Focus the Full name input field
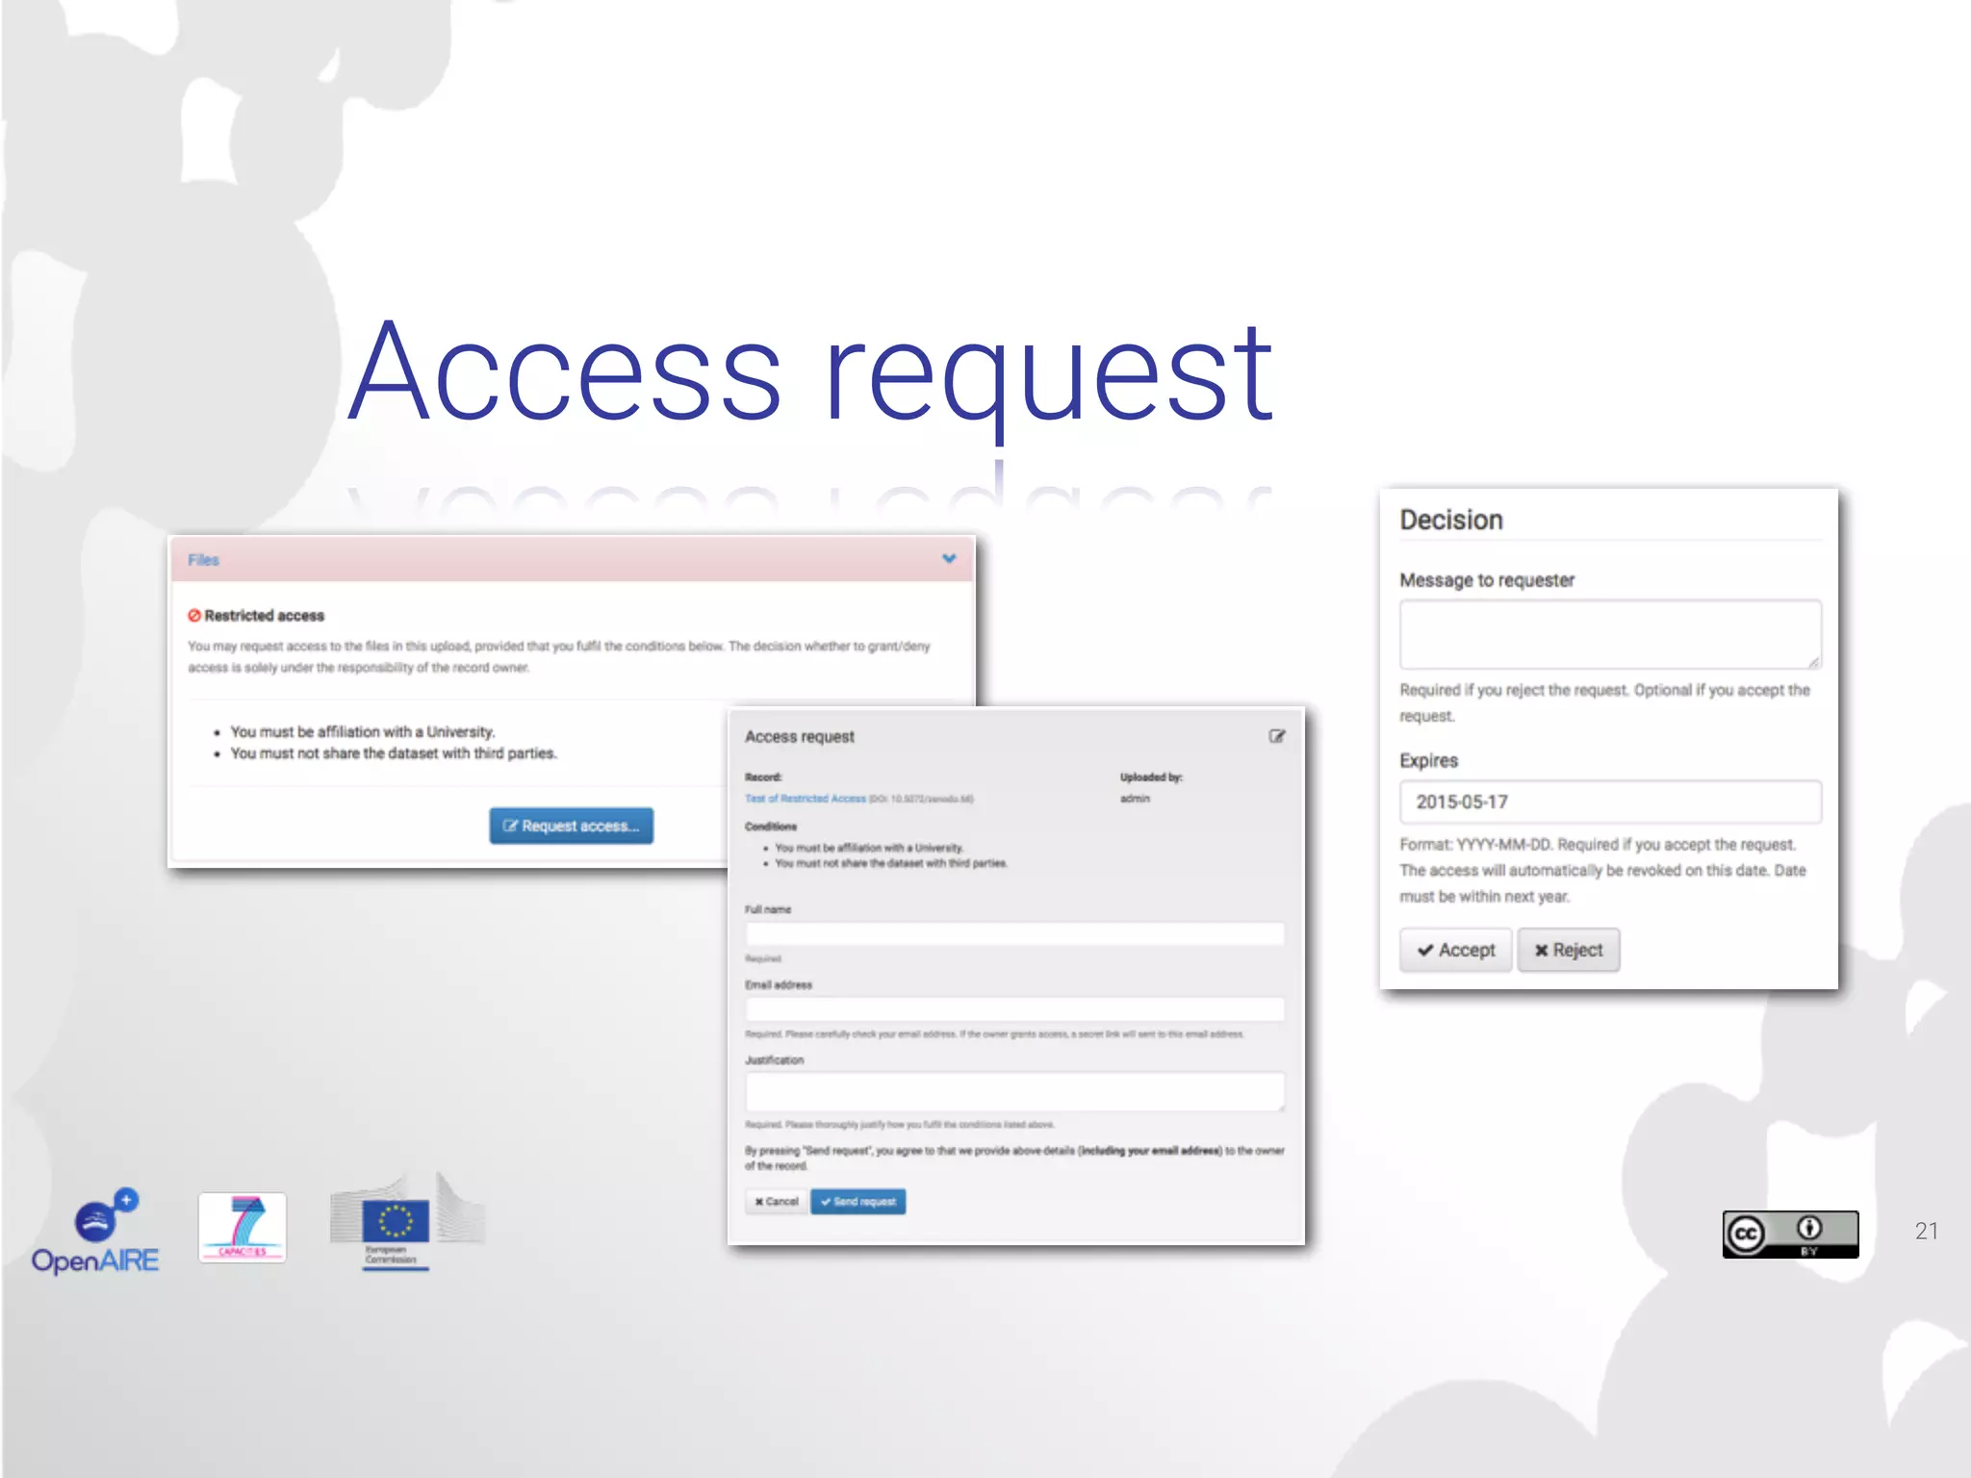This screenshot has width=1971, height=1478. [x=1014, y=933]
